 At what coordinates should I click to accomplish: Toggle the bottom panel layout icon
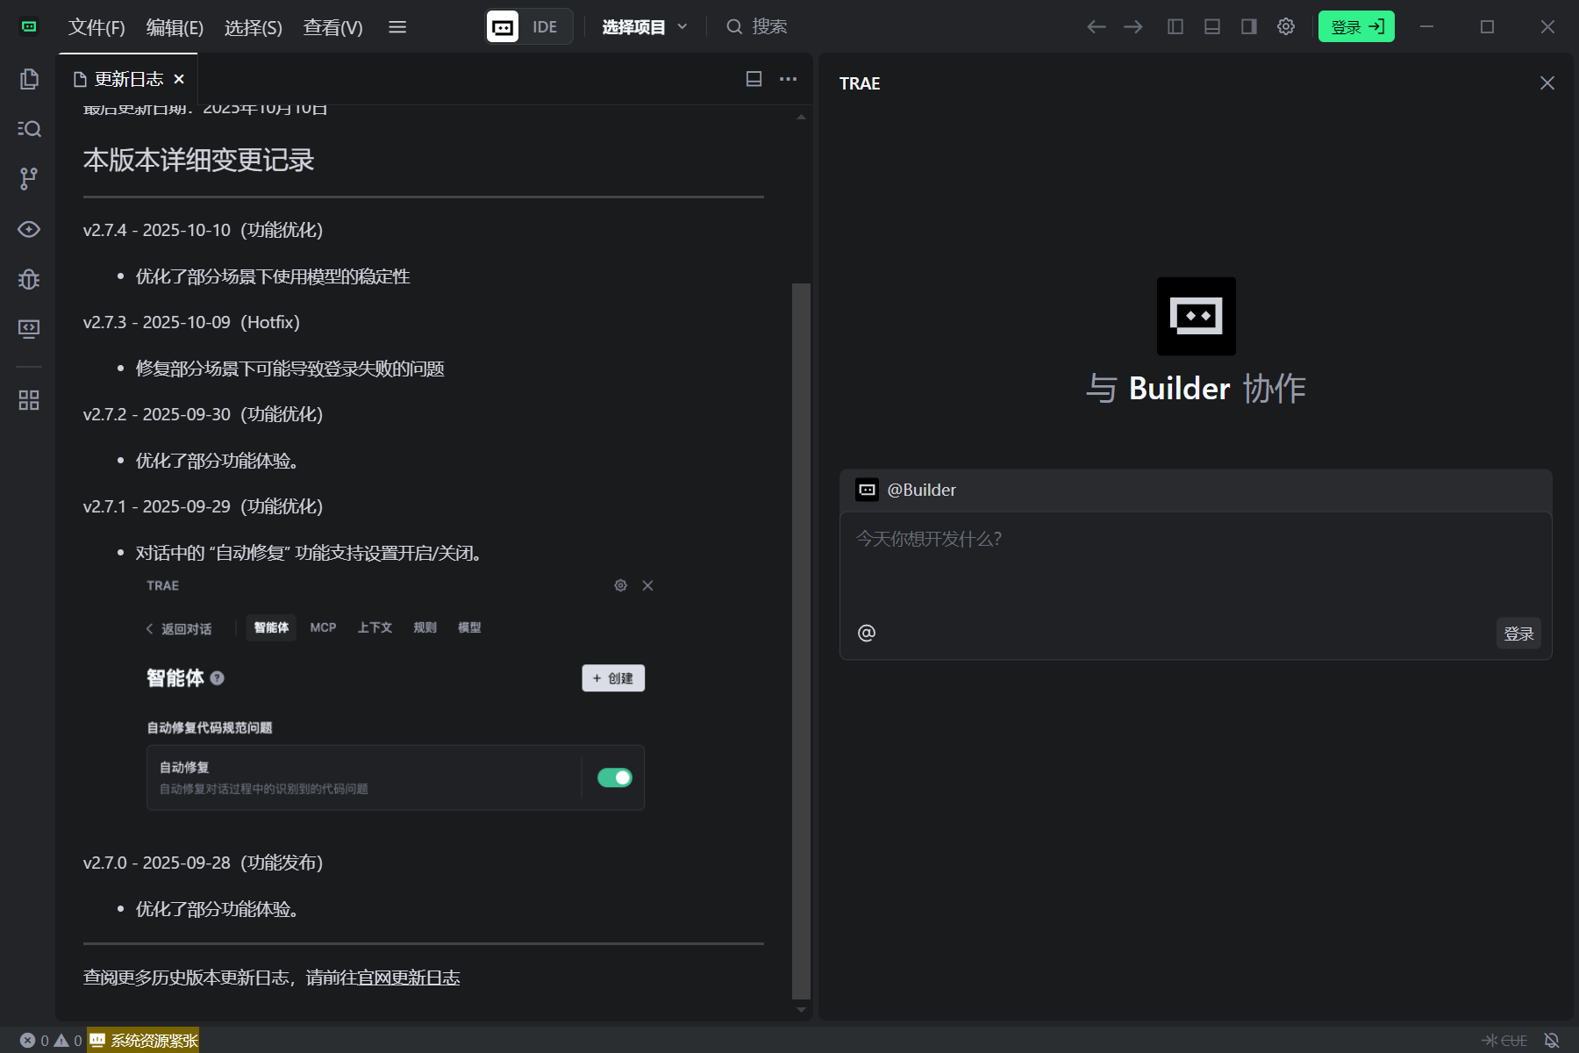click(x=1212, y=27)
